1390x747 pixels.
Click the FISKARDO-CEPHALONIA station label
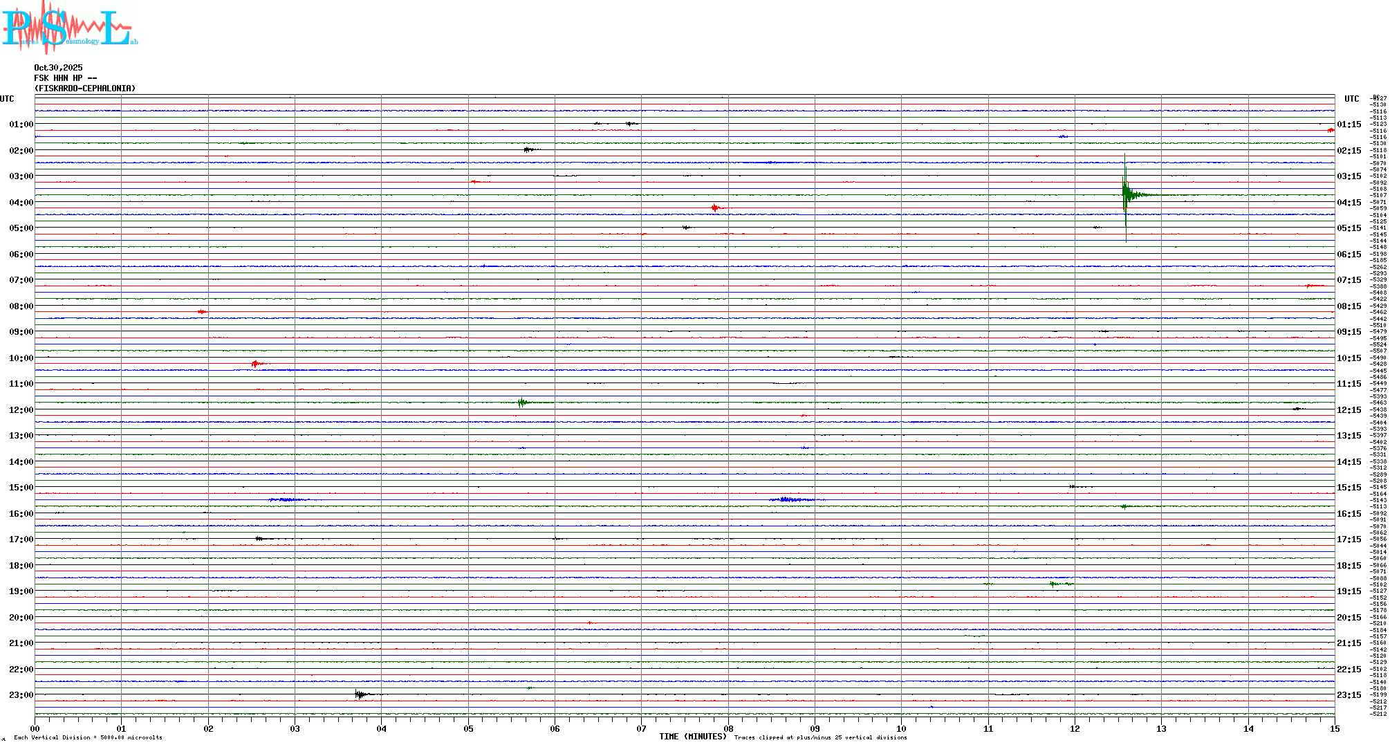point(85,89)
